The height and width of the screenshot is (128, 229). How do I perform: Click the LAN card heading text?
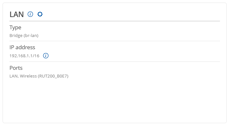(x=16, y=14)
